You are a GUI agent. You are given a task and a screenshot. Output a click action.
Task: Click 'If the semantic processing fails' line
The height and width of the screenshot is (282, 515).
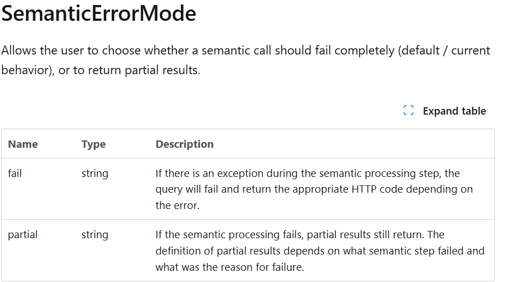[x=300, y=235]
